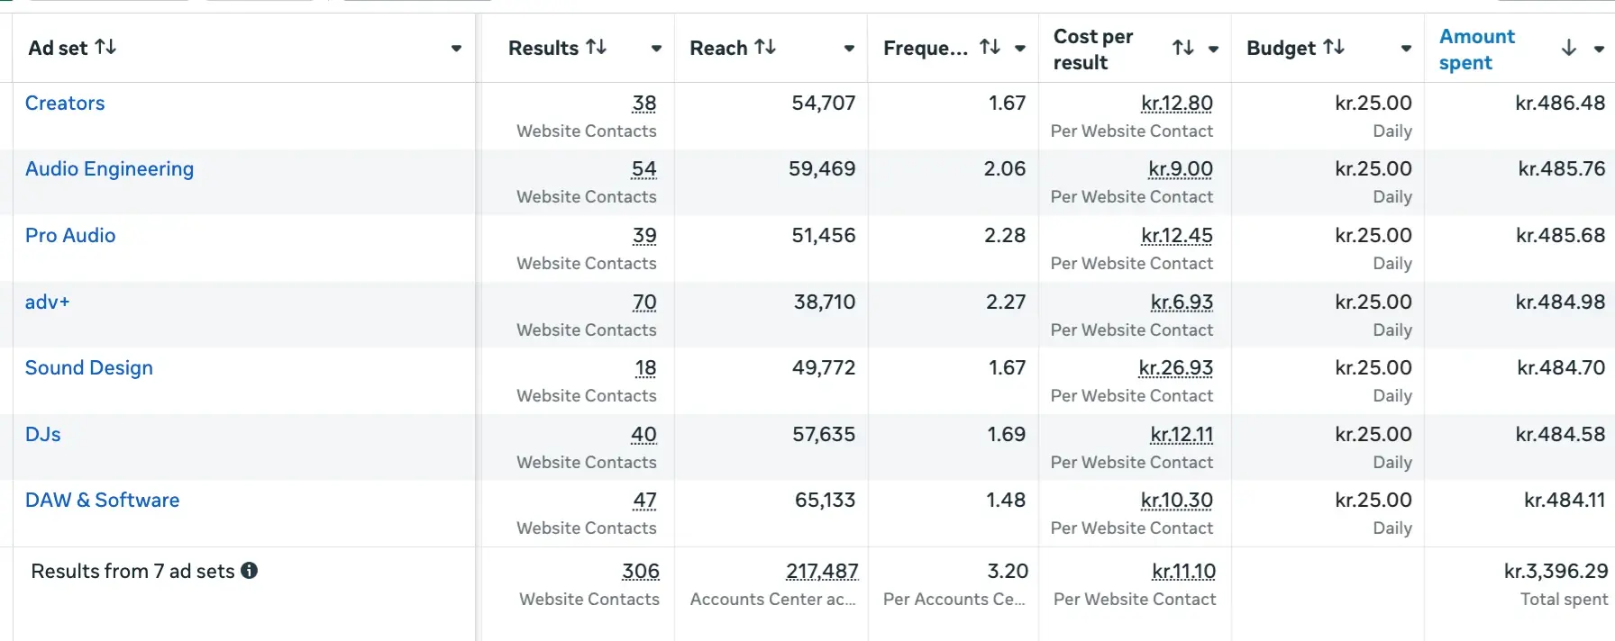Click info icon beside Results from 7 ad sets
Image resolution: width=1615 pixels, height=641 pixels.
coord(250,571)
